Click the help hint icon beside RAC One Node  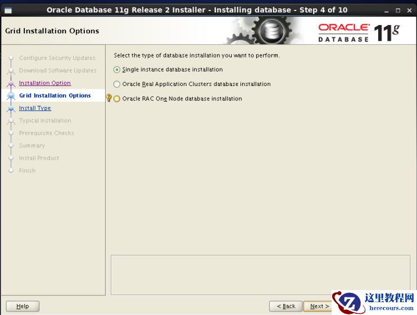pyautogui.click(x=109, y=98)
